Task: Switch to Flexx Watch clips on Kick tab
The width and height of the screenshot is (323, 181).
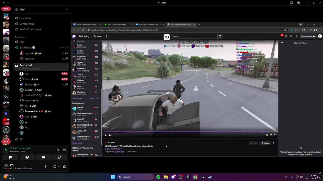Action: coord(118,24)
